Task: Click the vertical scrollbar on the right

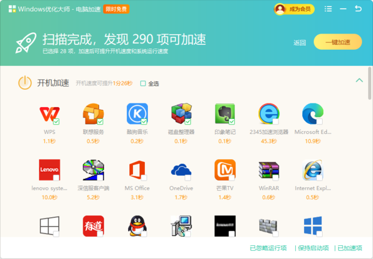Action: point(370,87)
